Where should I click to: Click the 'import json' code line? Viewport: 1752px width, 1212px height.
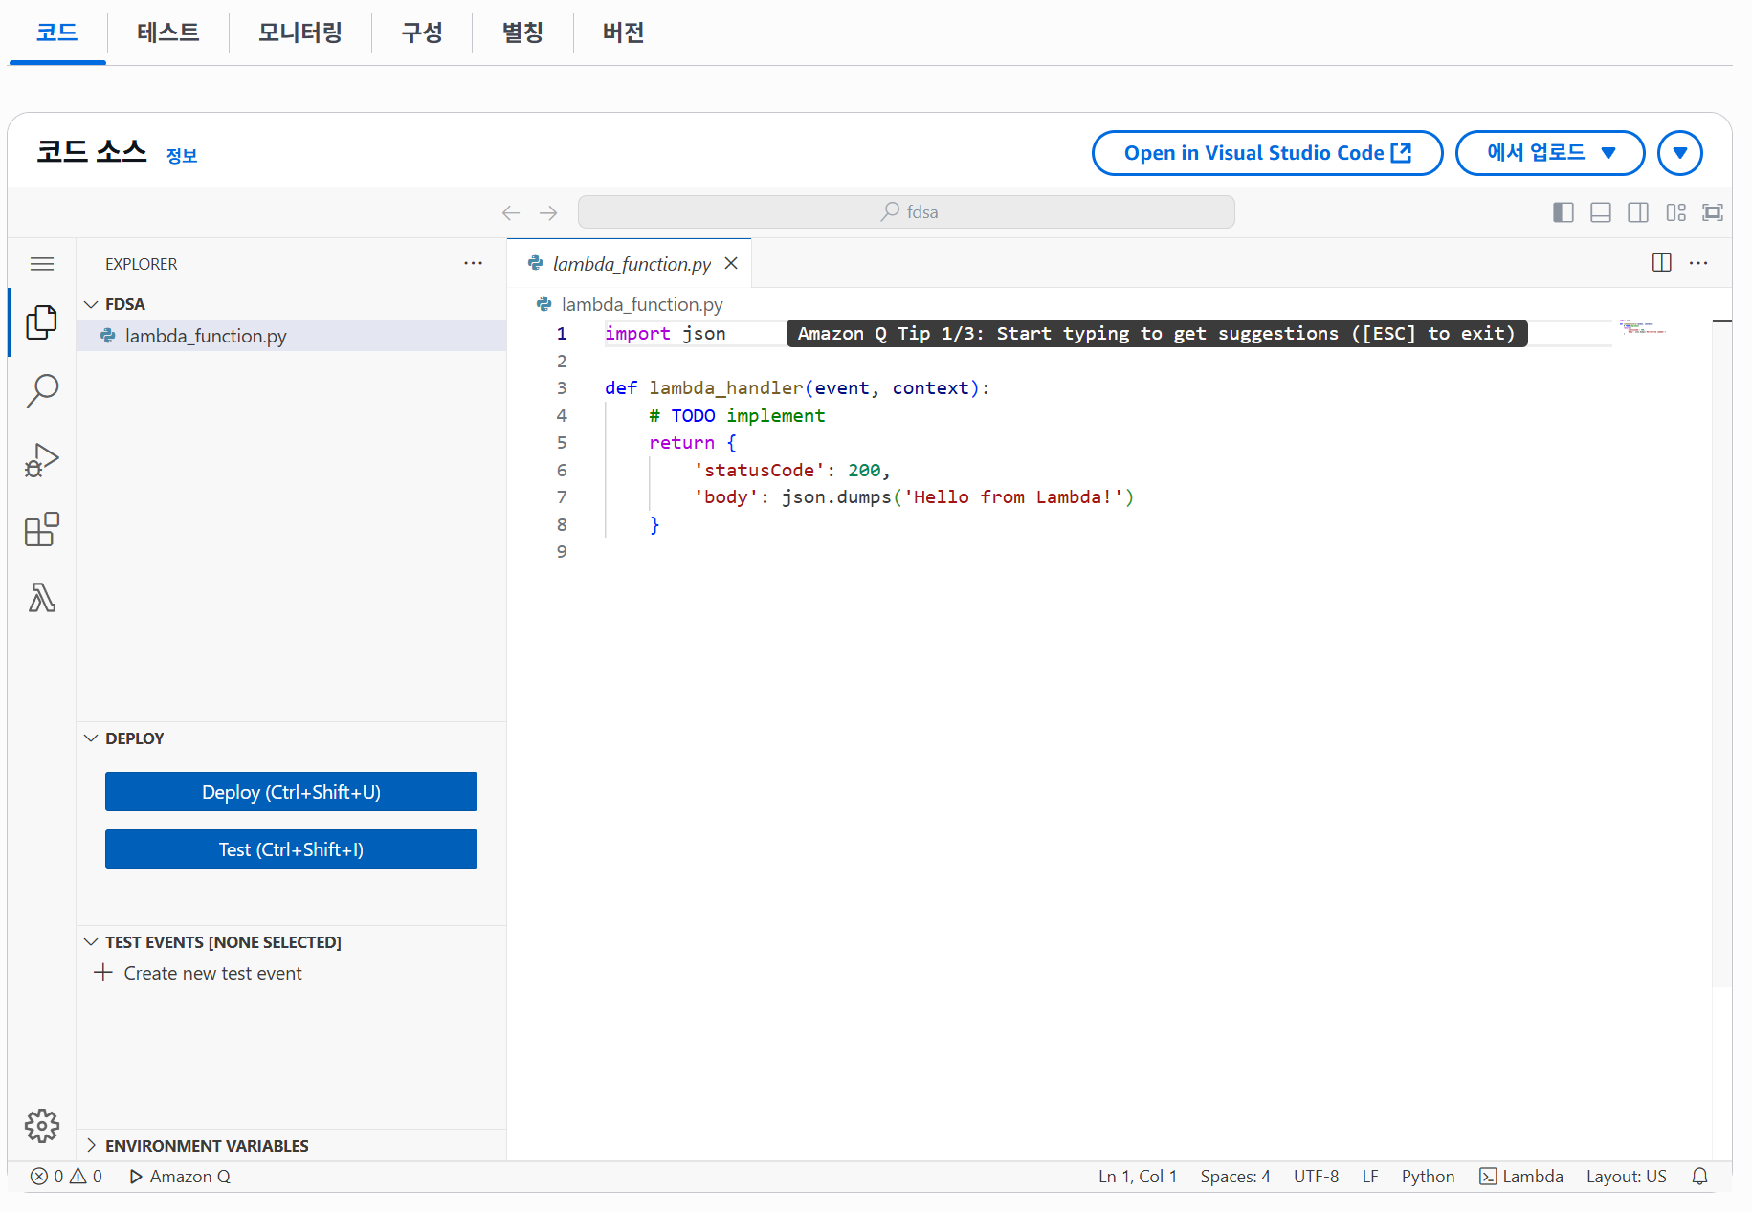pyautogui.click(x=665, y=334)
